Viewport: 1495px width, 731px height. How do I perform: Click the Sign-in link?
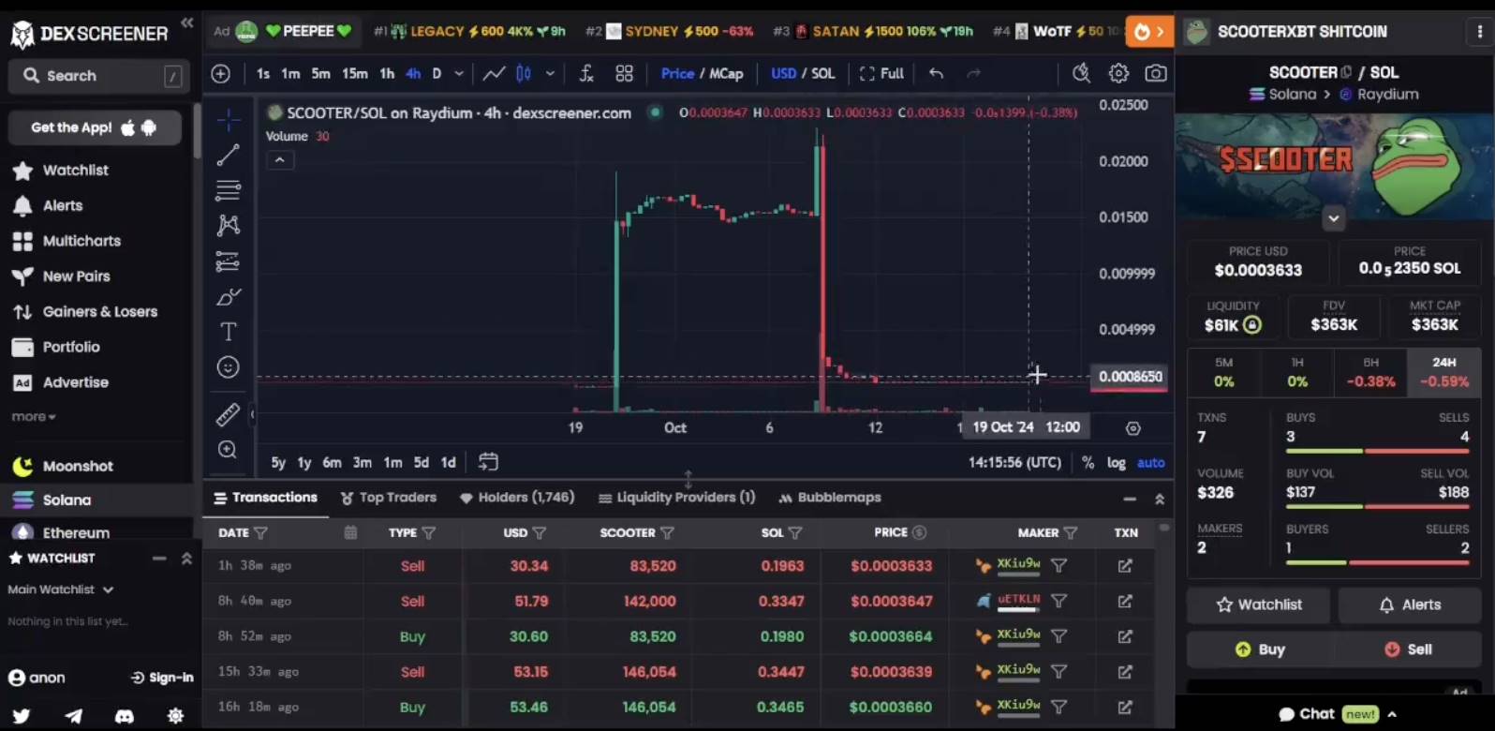point(162,678)
